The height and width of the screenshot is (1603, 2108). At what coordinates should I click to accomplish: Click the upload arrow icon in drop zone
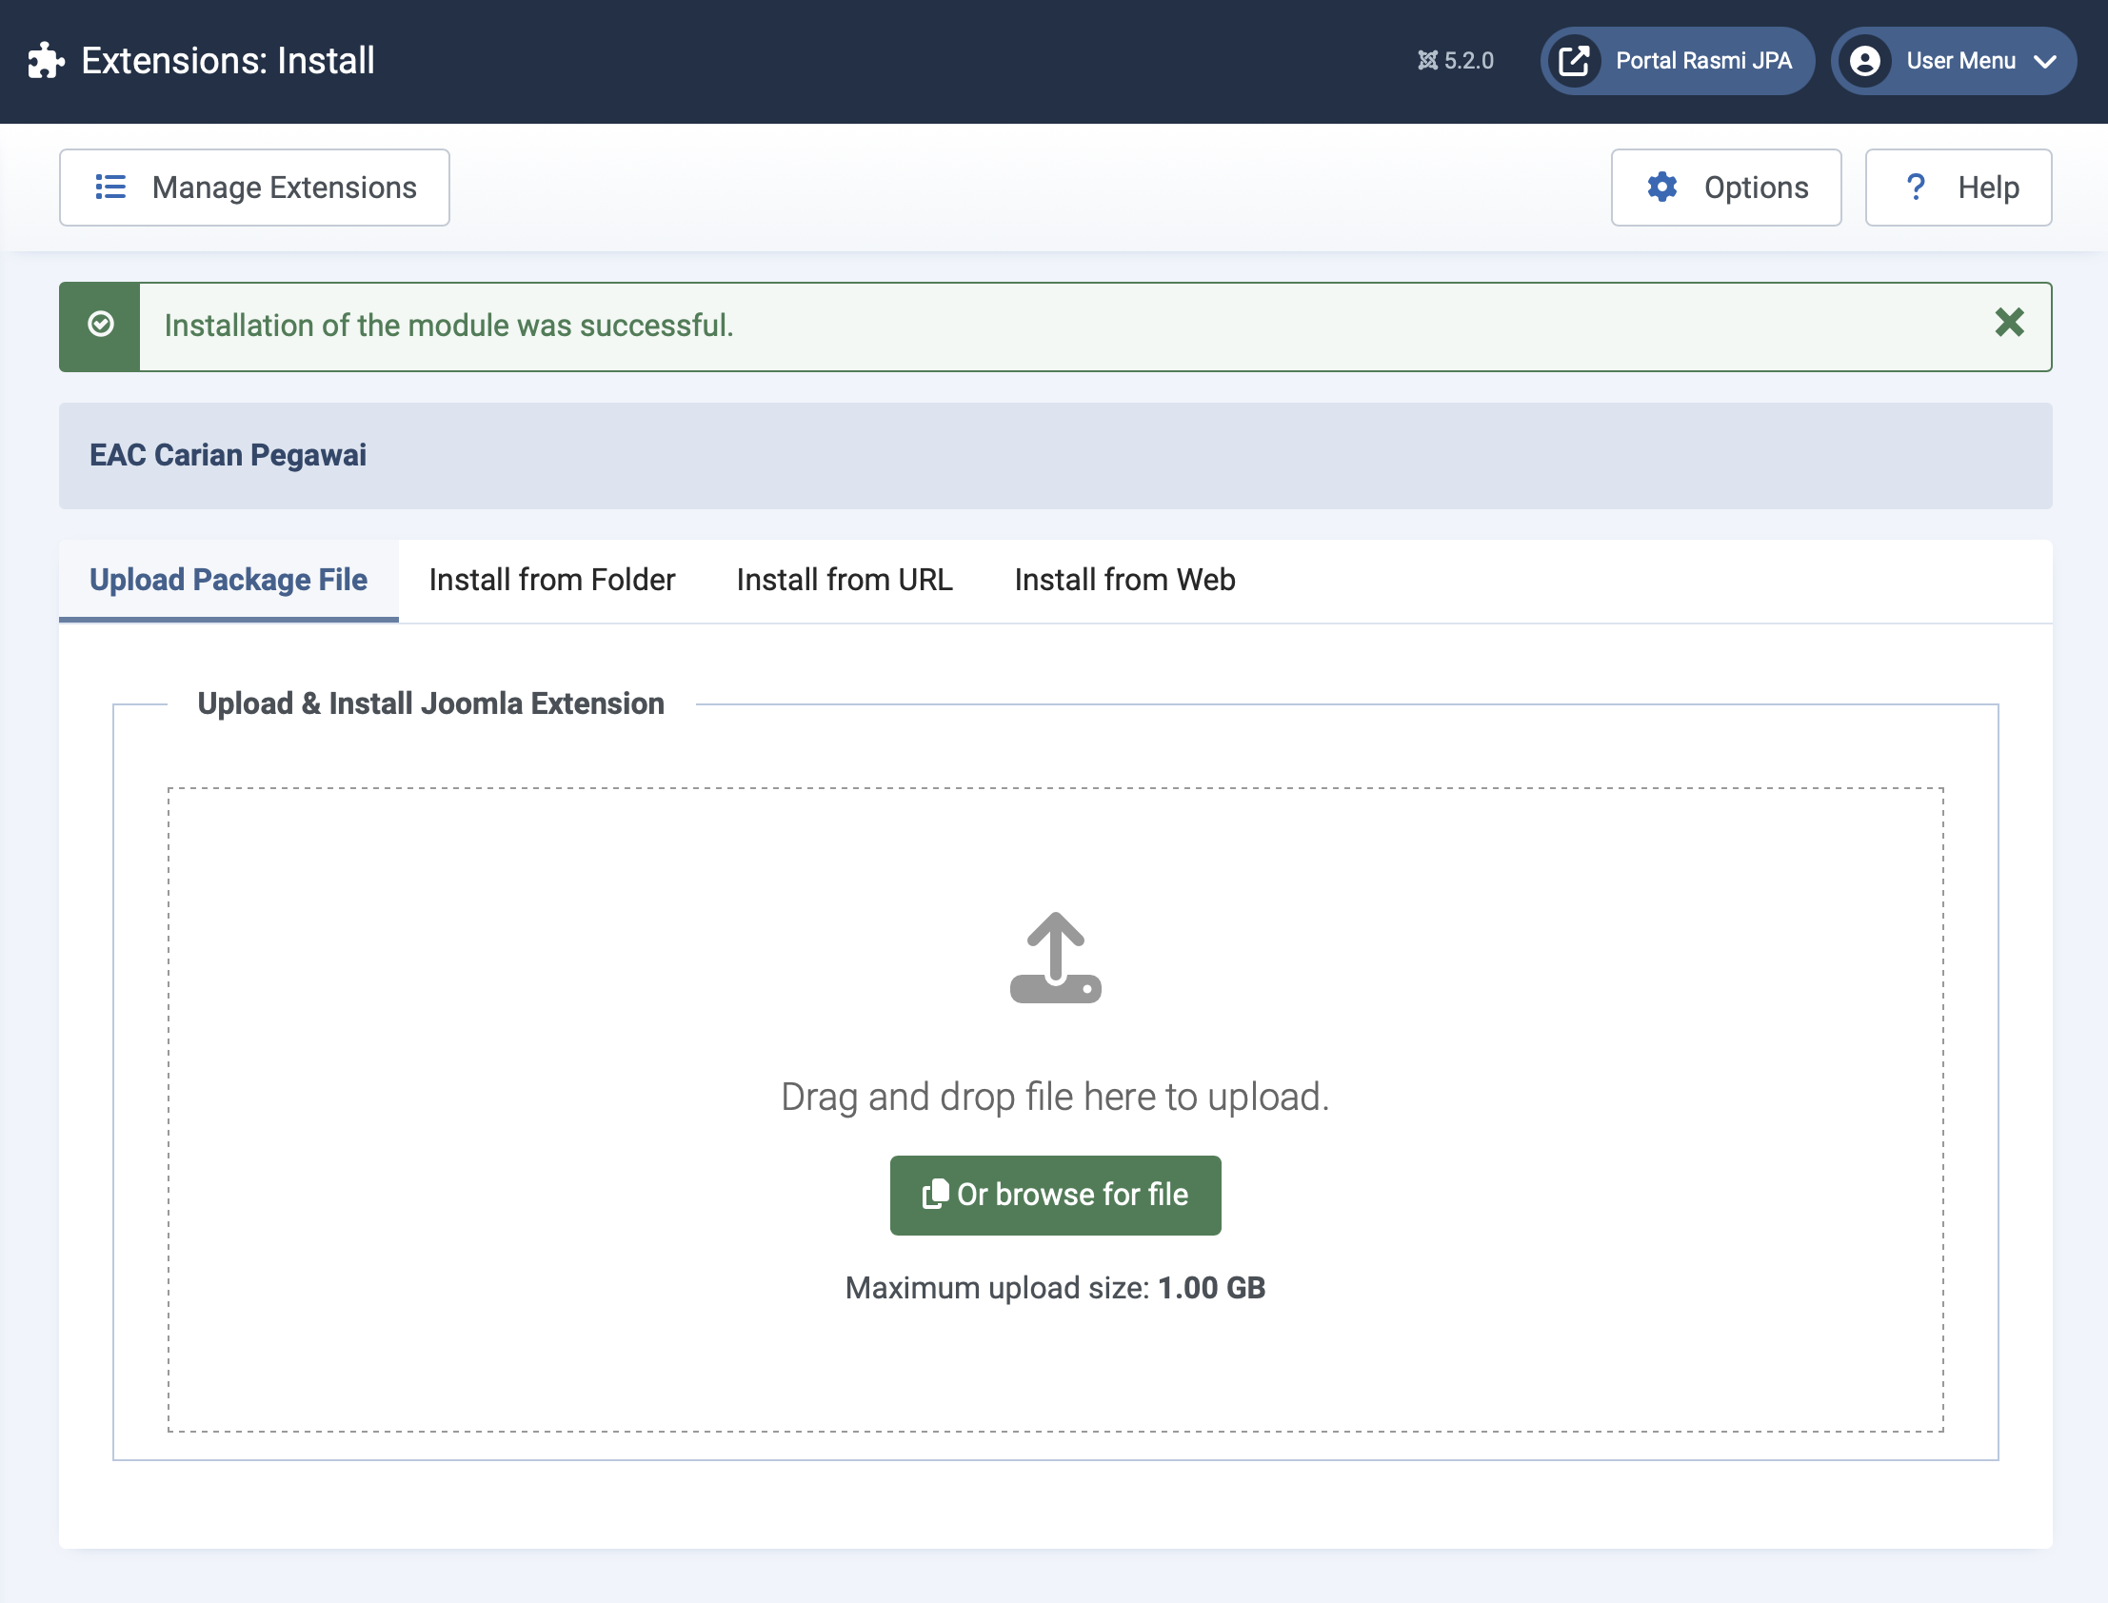tap(1056, 957)
